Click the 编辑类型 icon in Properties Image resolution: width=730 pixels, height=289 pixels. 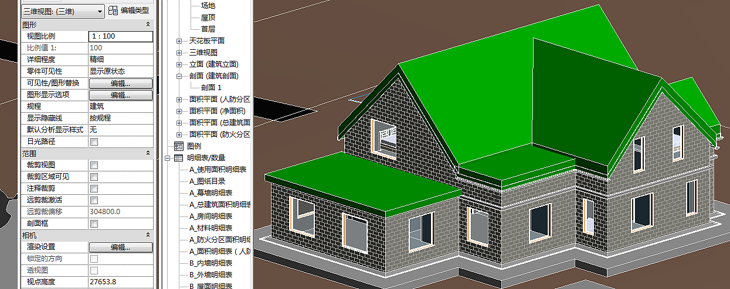click(114, 11)
